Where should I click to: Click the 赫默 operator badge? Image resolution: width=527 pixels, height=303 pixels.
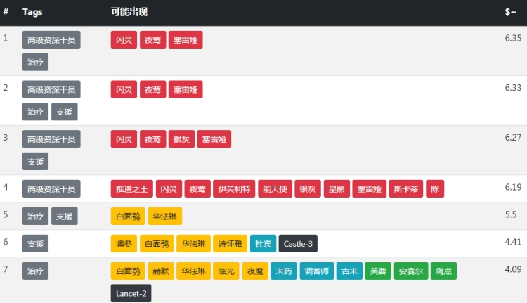[x=160, y=271]
